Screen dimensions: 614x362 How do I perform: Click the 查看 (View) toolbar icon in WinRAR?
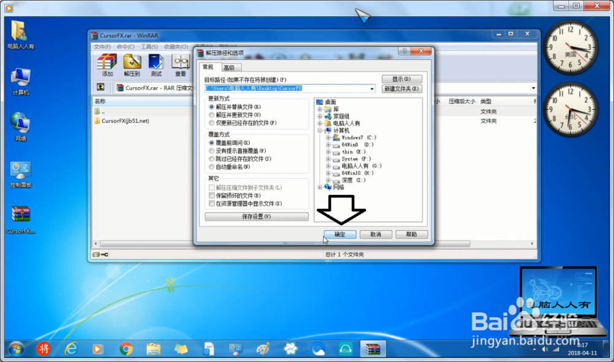[x=180, y=65]
